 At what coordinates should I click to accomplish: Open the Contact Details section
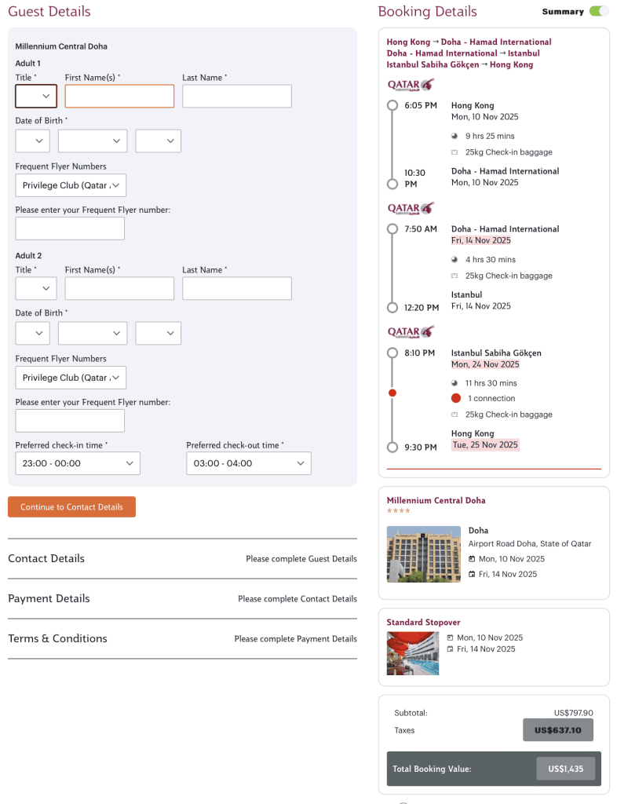pos(46,558)
